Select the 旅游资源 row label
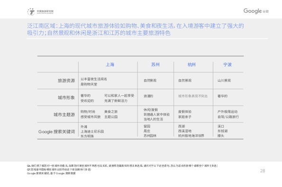 tap(66, 81)
